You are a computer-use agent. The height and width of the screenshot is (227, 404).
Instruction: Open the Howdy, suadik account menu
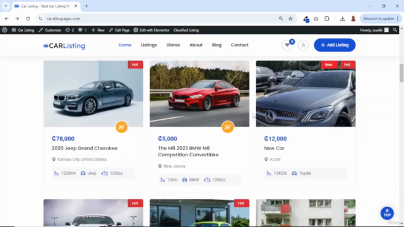pos(374,30)
